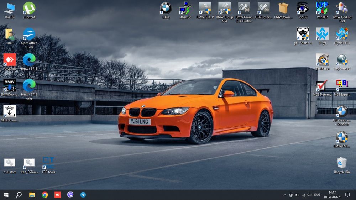Select the start_FSToo... shortcut
The width and height of the screenshot is (356, 200).
(29, 165)
